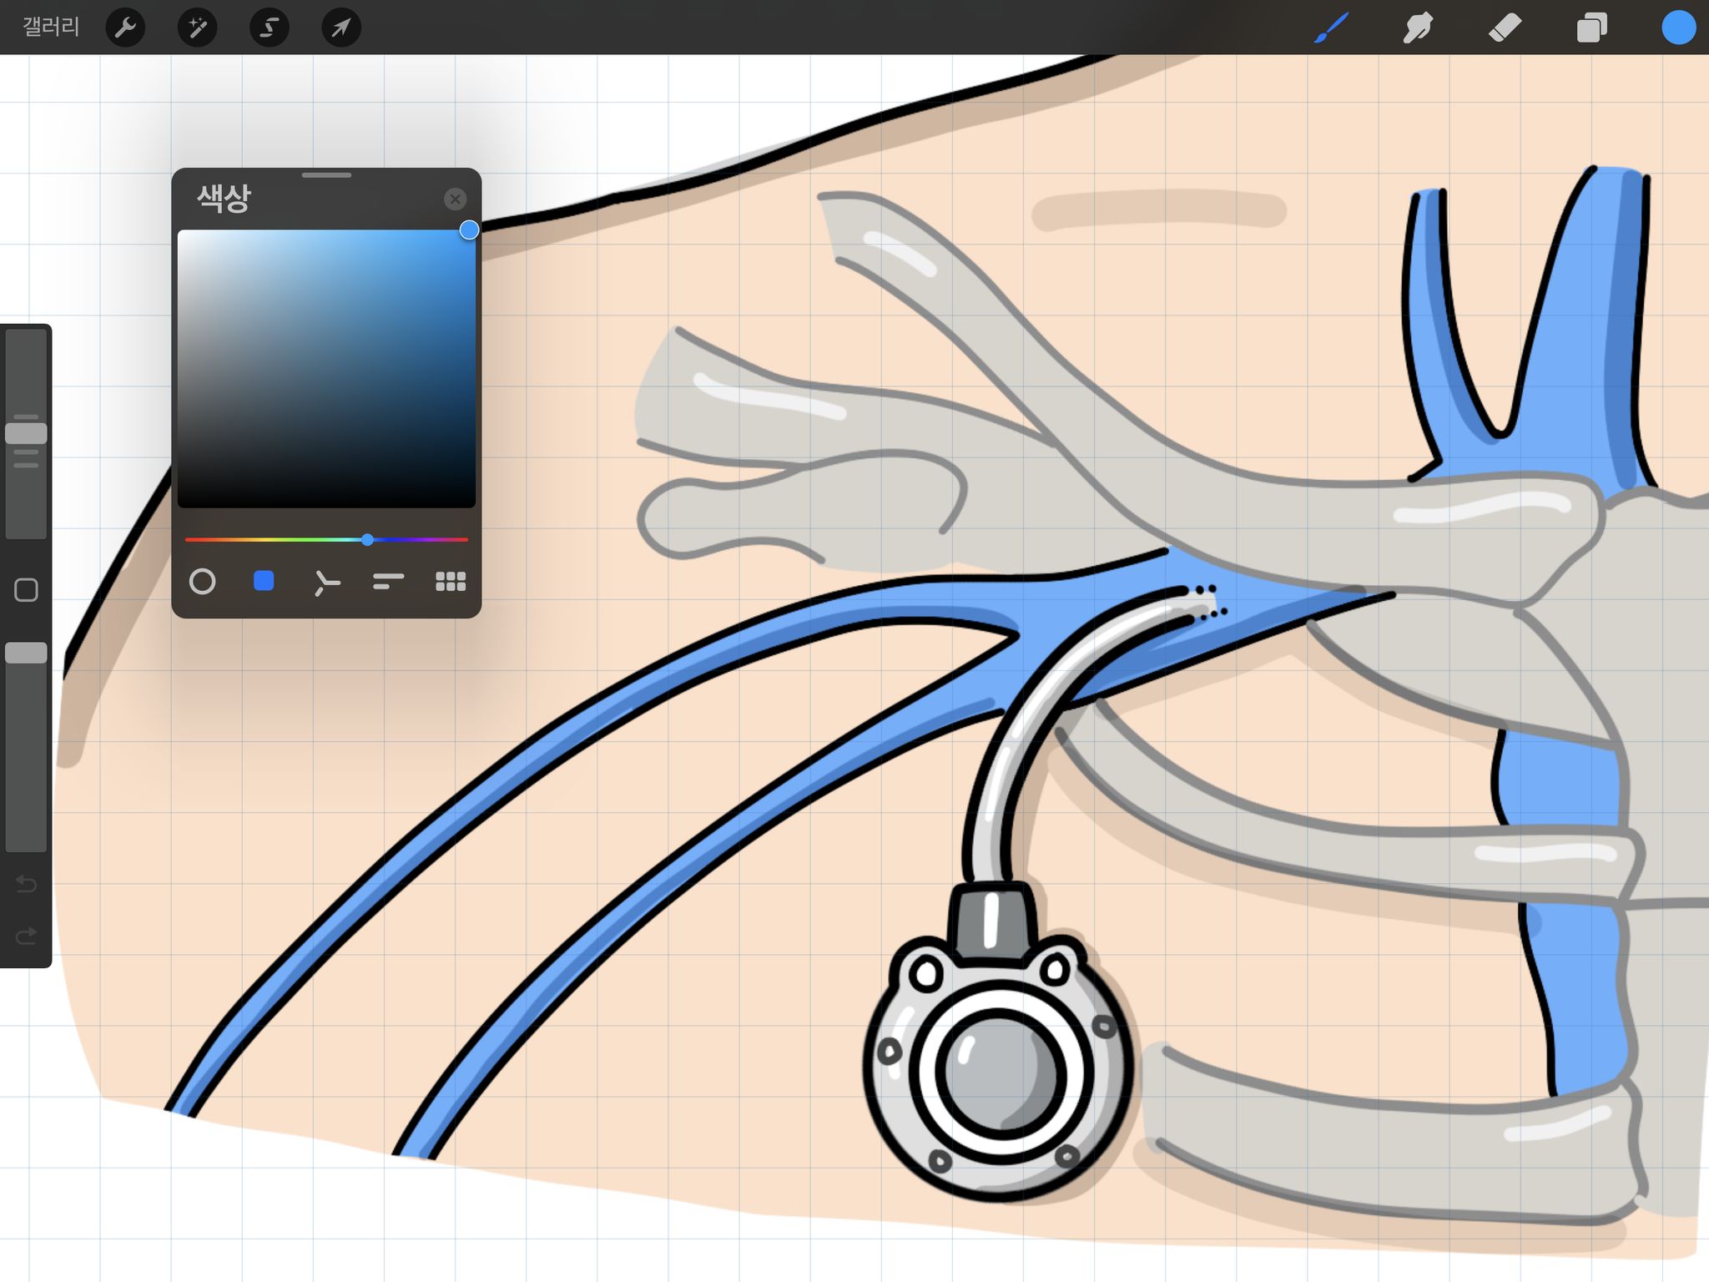Screen dimensions: 1709x1282
Task: Click the brush size slider handle
Action: pos(26,433)
